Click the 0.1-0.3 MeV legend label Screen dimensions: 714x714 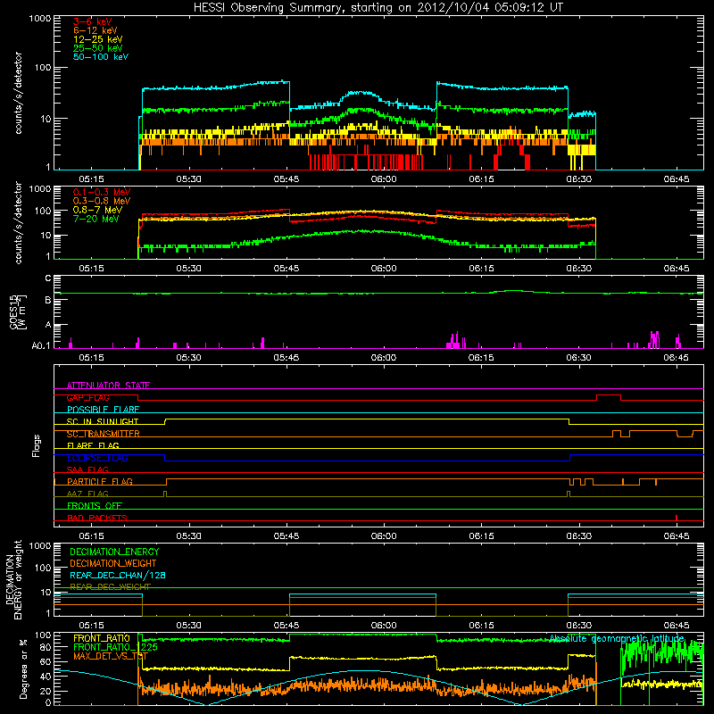click(102, 192)
